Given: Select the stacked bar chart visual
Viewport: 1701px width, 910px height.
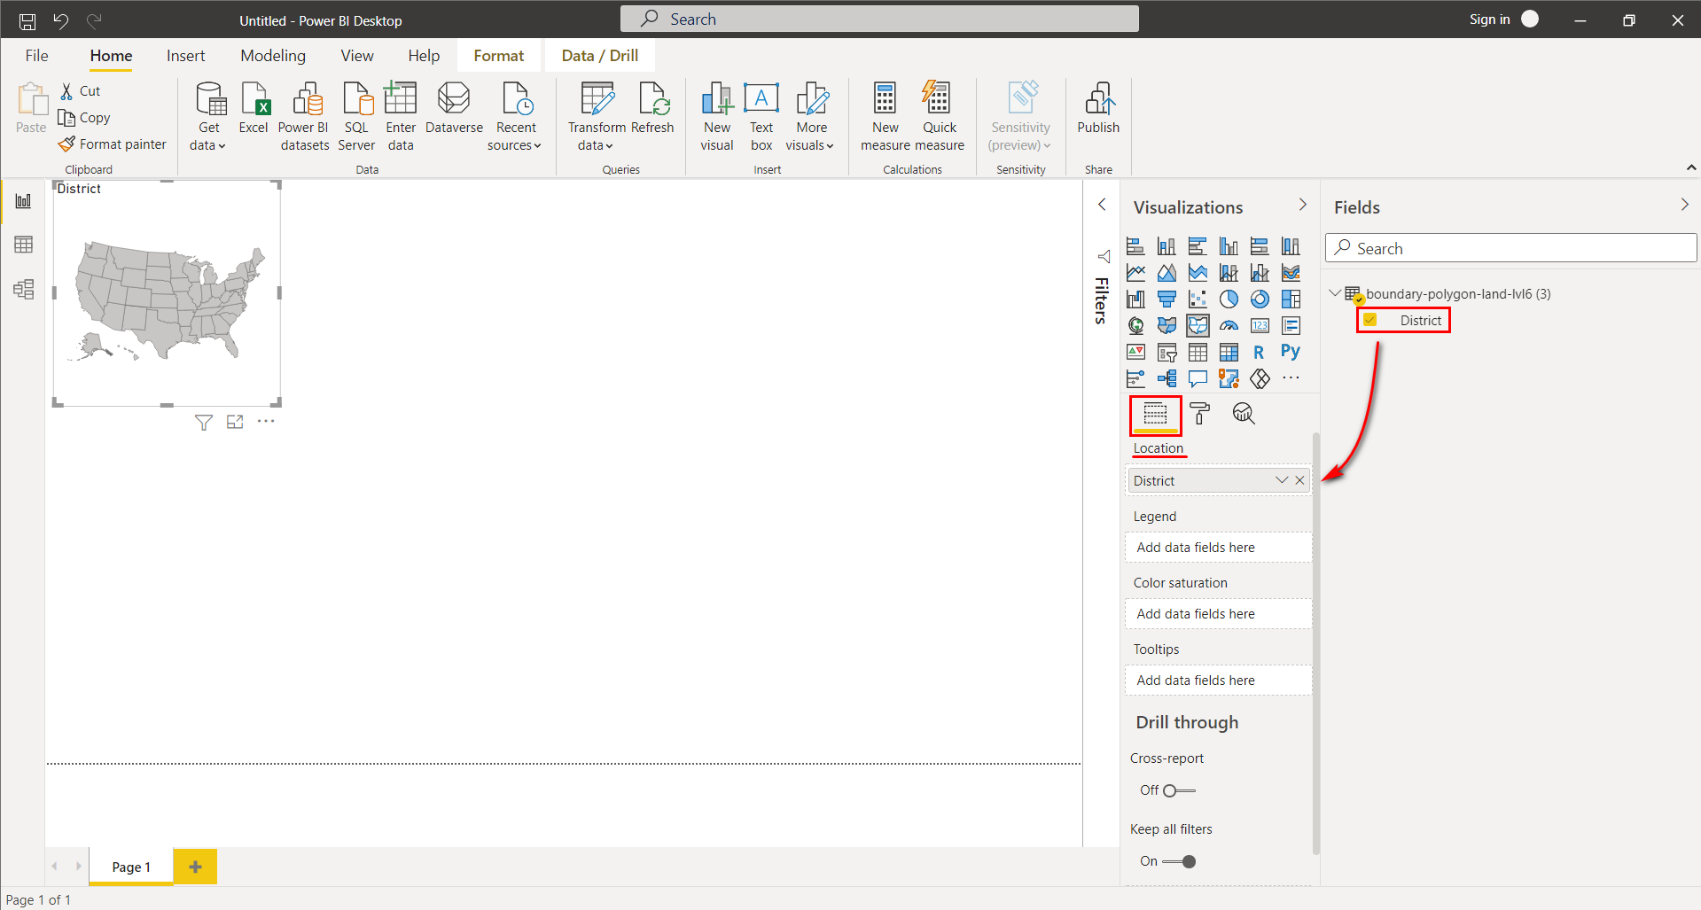Looking at the screenshot, I should 1135,246.
